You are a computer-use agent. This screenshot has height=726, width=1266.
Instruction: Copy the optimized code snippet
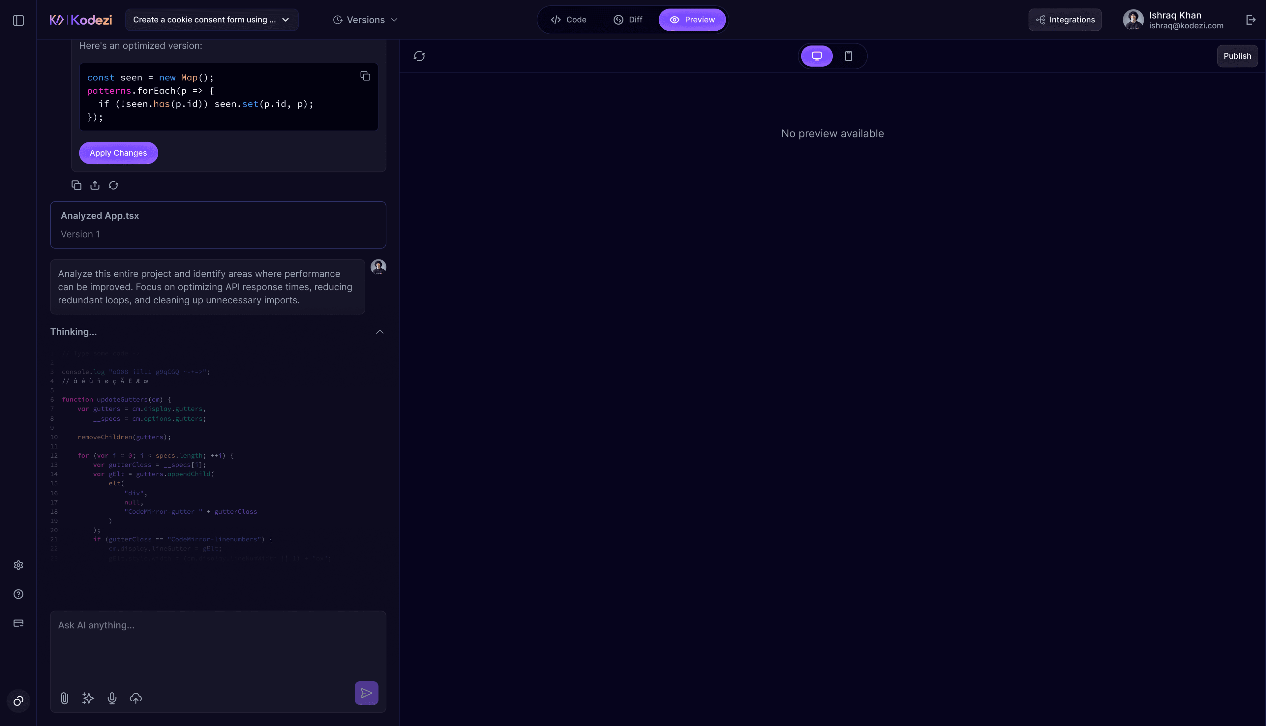366,75
